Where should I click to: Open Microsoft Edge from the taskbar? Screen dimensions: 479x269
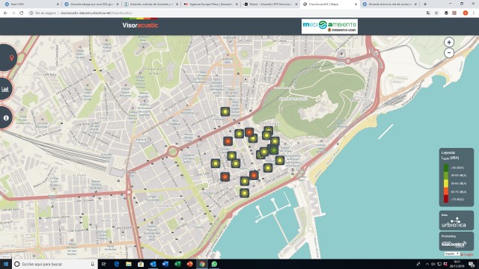[x=117, y=264]
